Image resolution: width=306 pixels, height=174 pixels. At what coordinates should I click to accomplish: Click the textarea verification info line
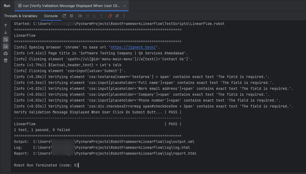pyautogui.click(x=142, y=77)
